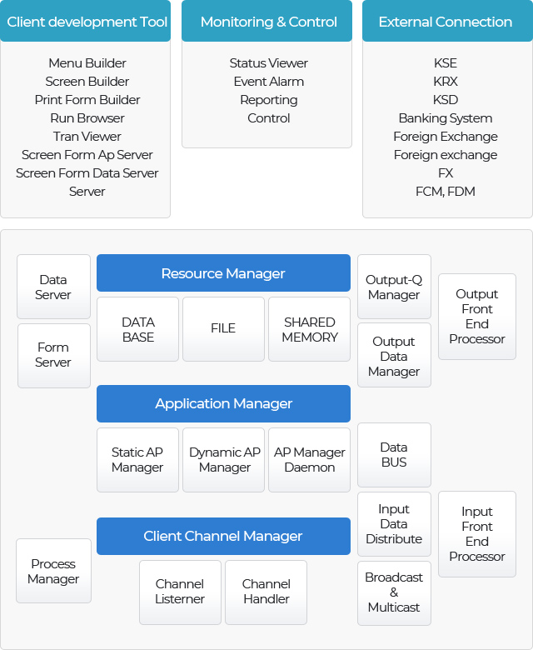Click the Data Server box
This screenshot has width=533, height=650.
pos(53,287)
